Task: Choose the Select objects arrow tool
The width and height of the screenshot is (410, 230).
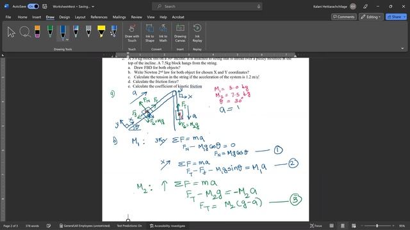Action: 12,33
